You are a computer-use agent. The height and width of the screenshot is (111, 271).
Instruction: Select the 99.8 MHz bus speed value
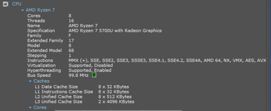(78, 75)
